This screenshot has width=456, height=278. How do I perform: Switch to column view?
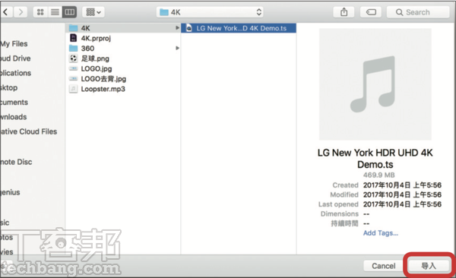[x=69, y=12]
